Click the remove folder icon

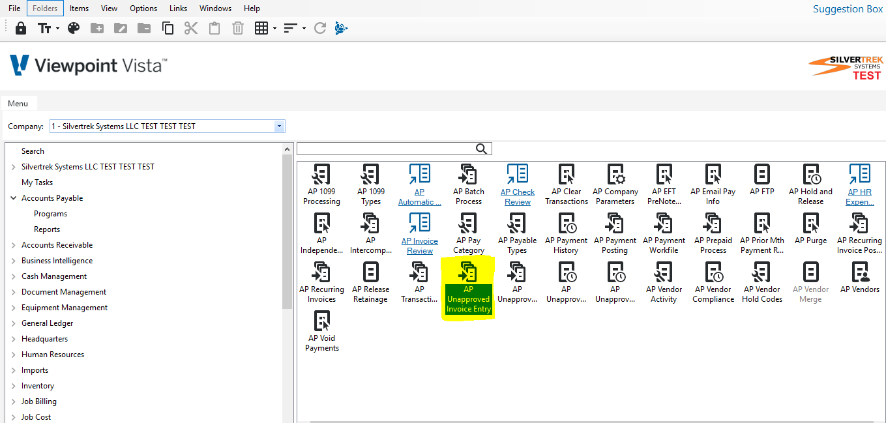point(144,28)
